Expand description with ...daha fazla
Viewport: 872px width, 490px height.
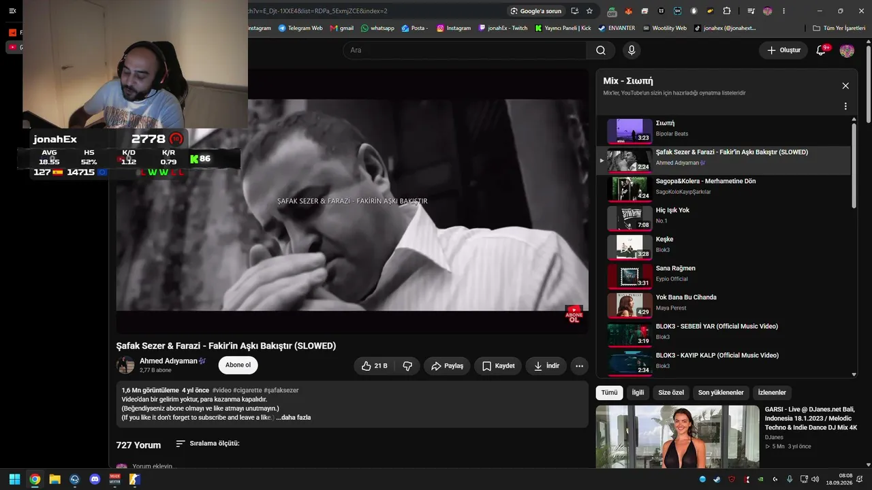click(294, 417)
